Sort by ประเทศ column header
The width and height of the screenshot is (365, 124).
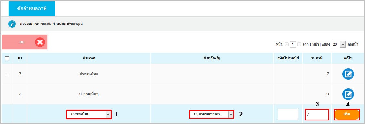89,58
